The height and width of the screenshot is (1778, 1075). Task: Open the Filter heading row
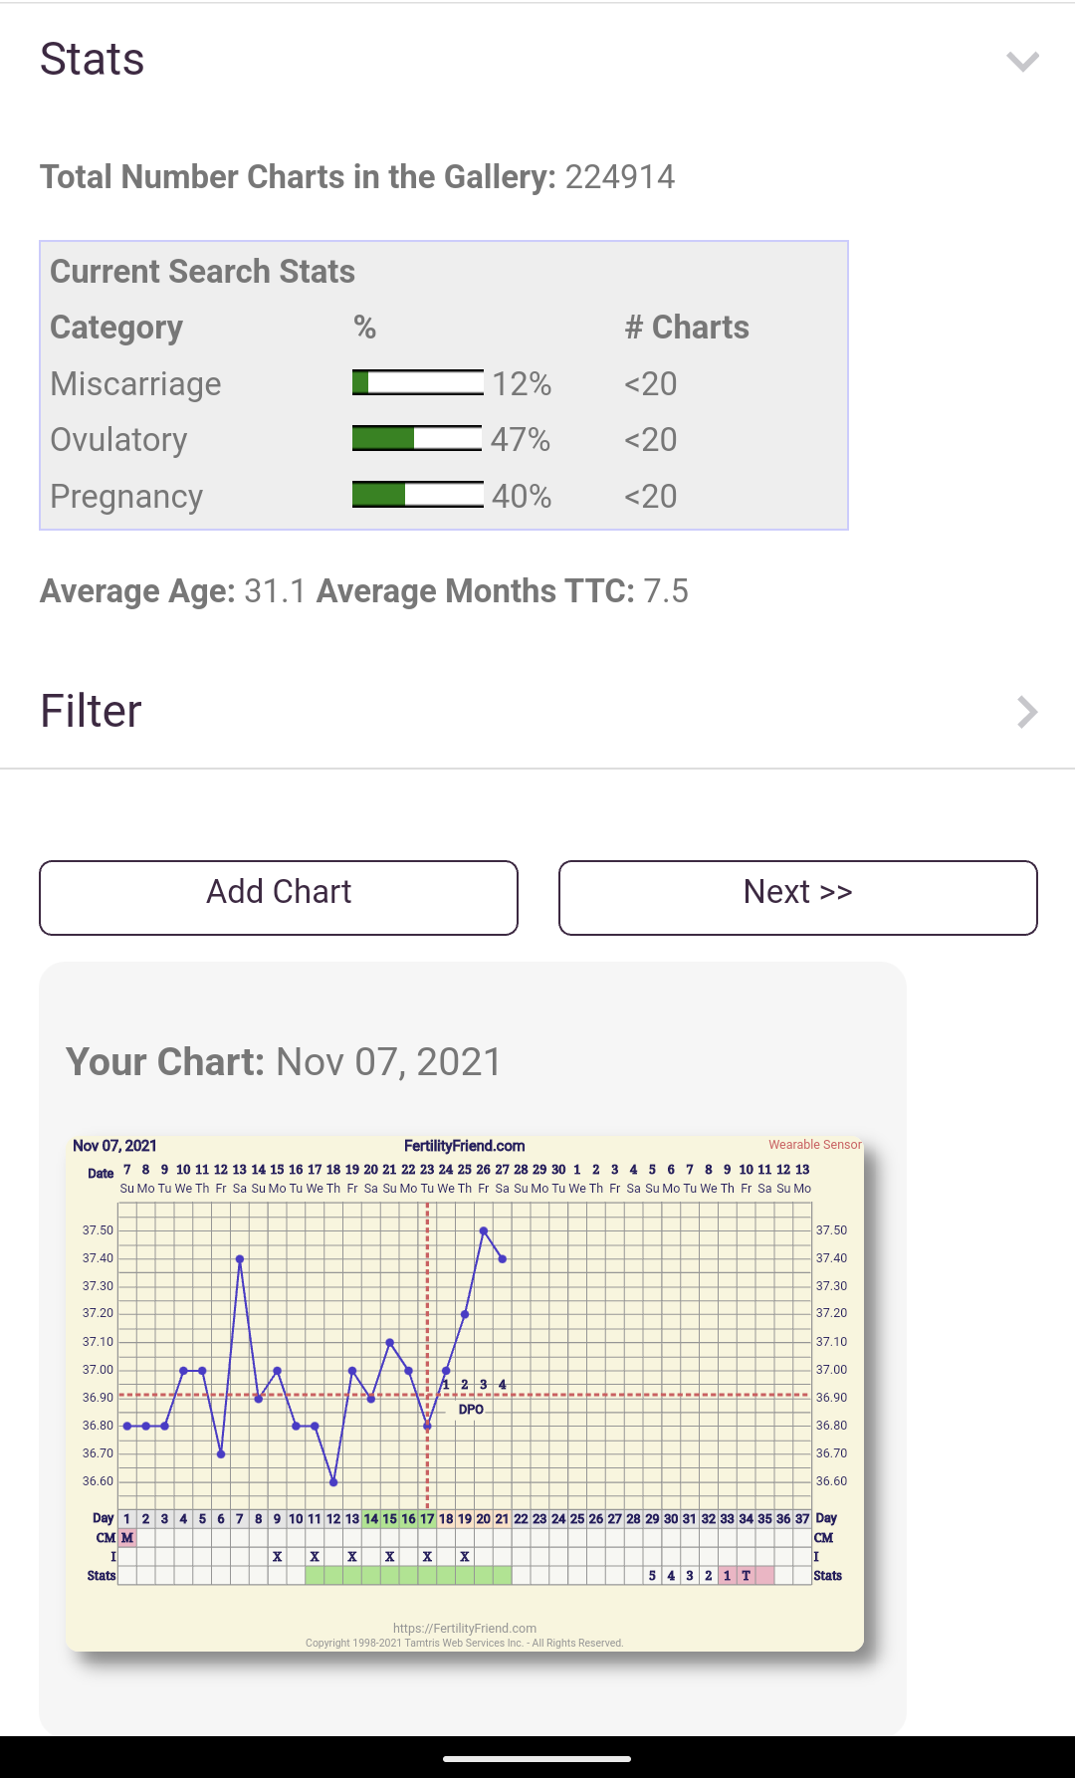(92, 712)
